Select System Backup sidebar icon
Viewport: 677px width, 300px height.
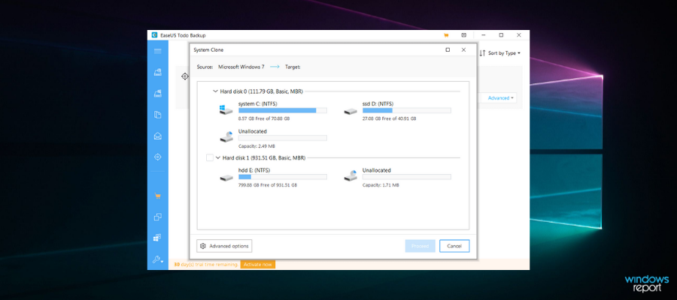[x=158, y=94]
